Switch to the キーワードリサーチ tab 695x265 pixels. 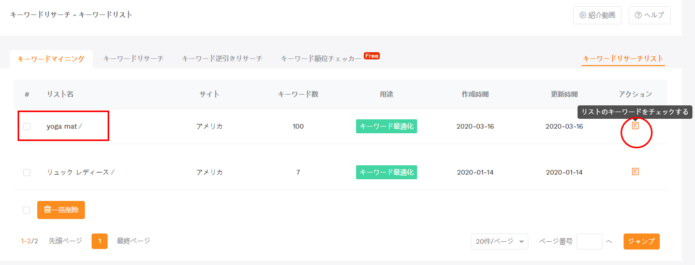click(x=134, y=59)
